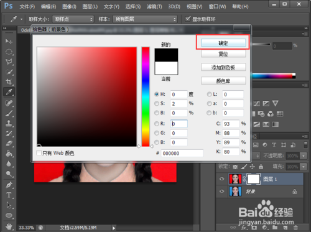Screen dimensions: 311x232
Task: Click the R value input field
Action: 179,124
